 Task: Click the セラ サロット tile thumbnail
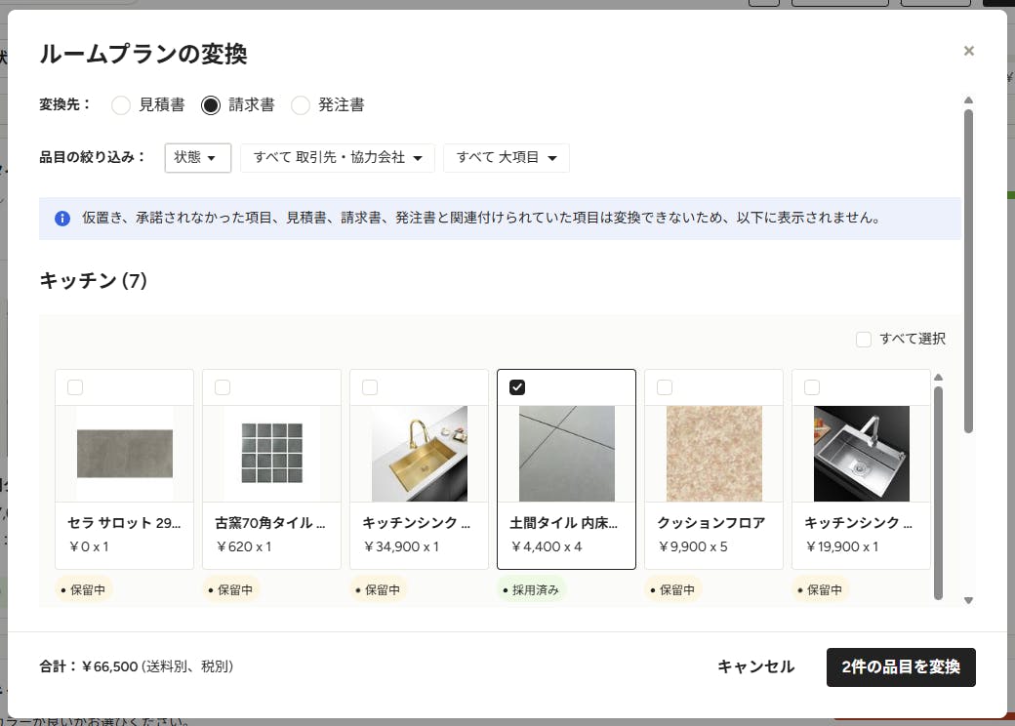125,454
